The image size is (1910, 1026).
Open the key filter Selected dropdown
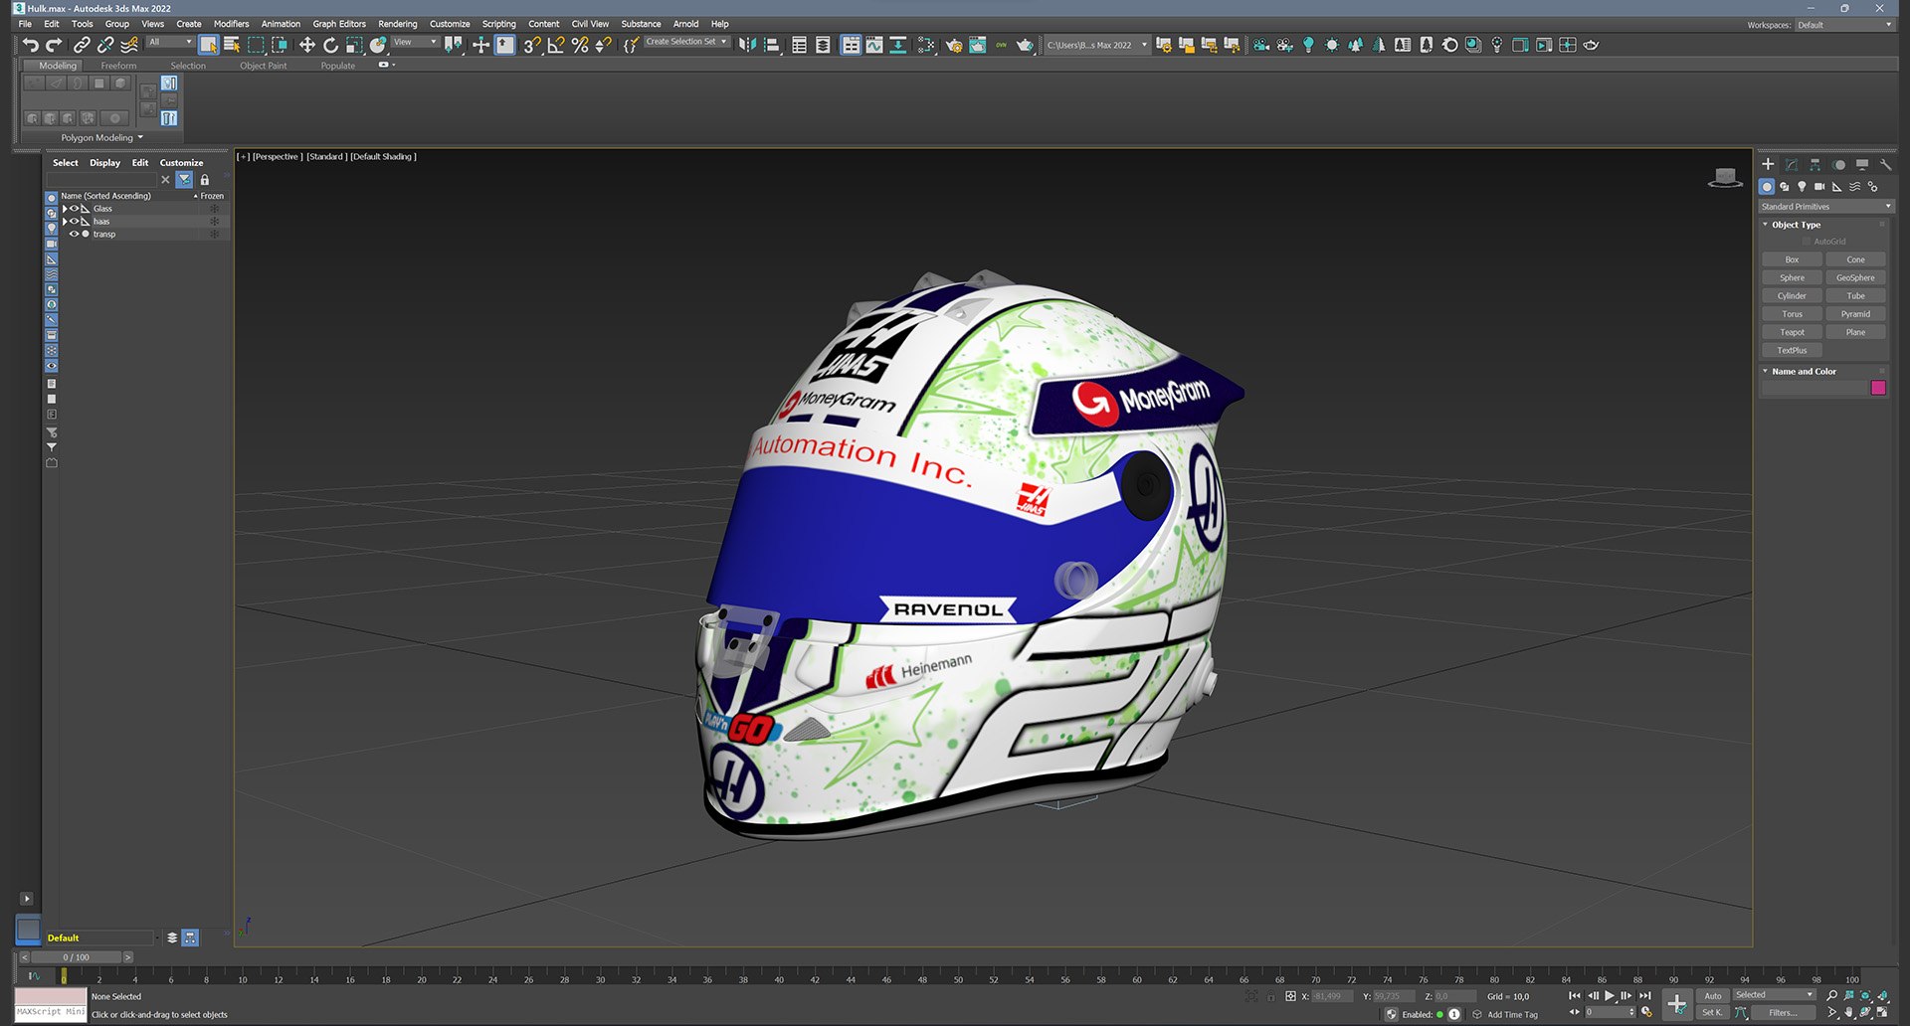click(1775, 995)
